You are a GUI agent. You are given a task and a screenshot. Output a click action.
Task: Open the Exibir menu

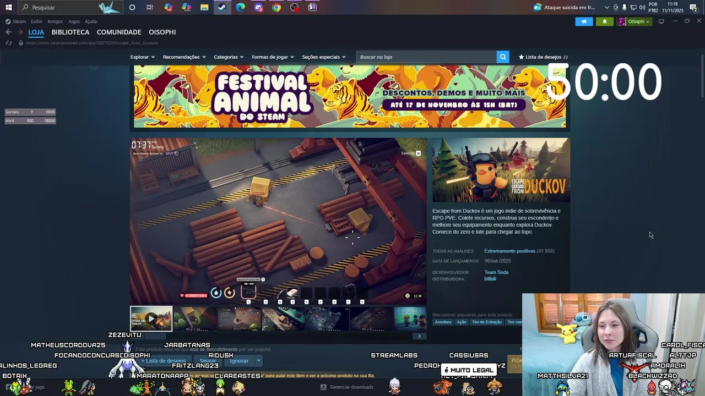tap(36, 21)
